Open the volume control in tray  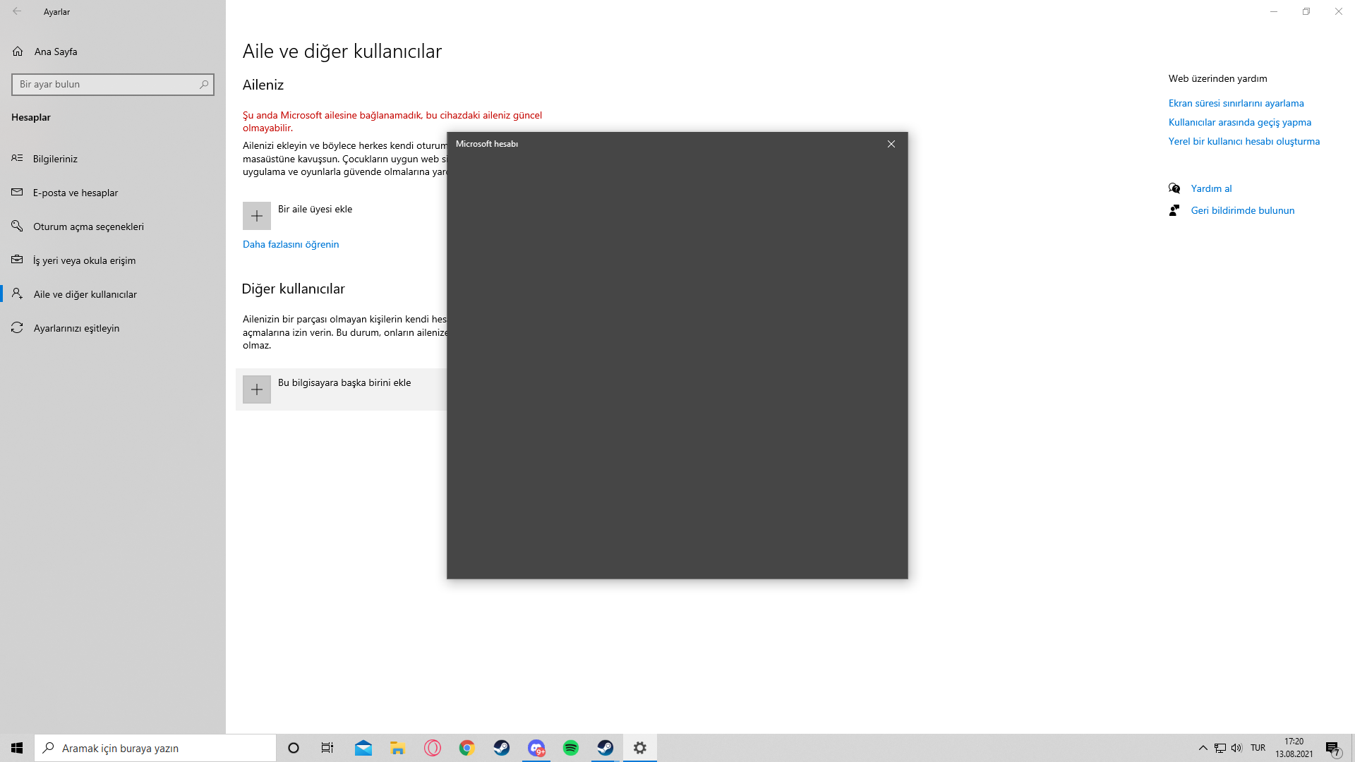(1236, 748)
